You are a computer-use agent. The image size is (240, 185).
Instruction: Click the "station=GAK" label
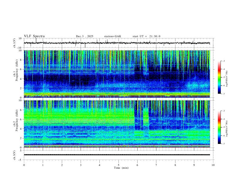(x=112, y=36)
